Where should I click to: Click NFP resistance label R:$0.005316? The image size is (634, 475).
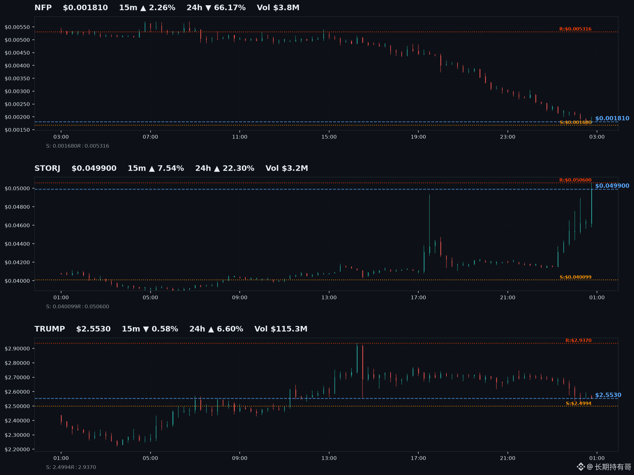click(575, 29)
